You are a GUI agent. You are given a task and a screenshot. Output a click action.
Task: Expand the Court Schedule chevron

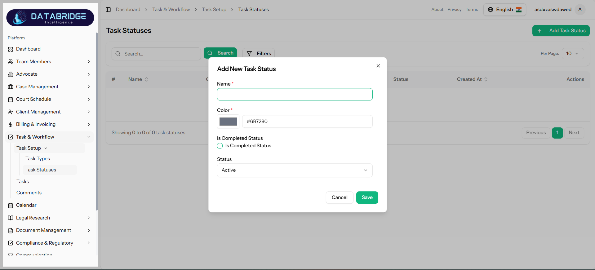click(89, 99)
